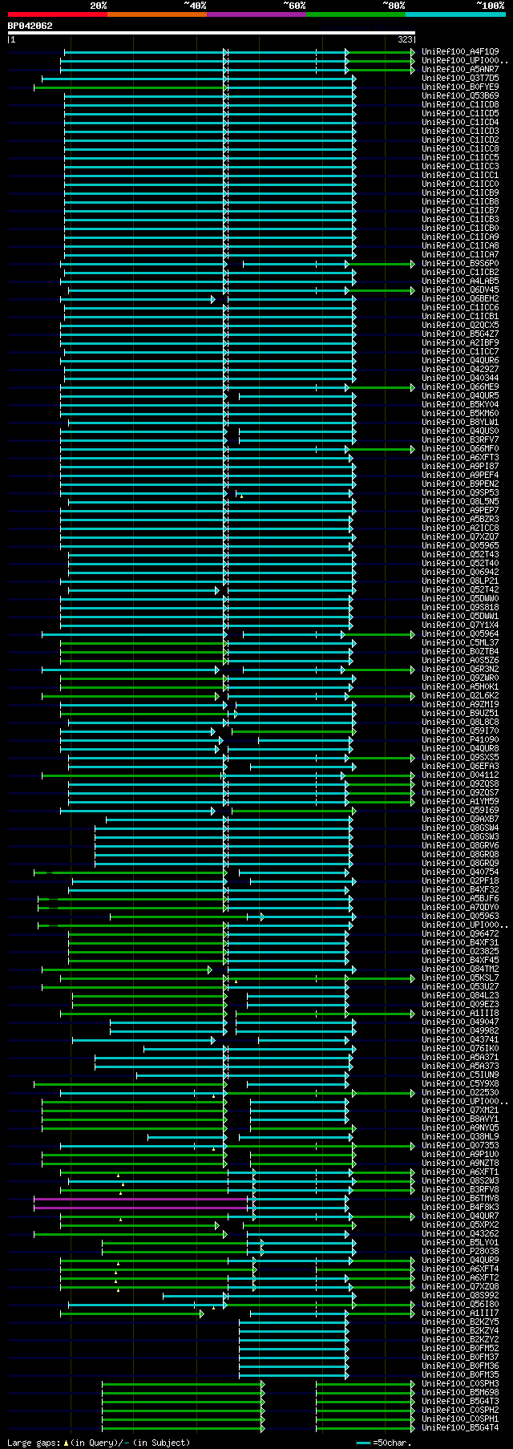Select the label UniRef100_Q05965
Image resolution: width=513 pixels, height=1449 pixels.
460,546
